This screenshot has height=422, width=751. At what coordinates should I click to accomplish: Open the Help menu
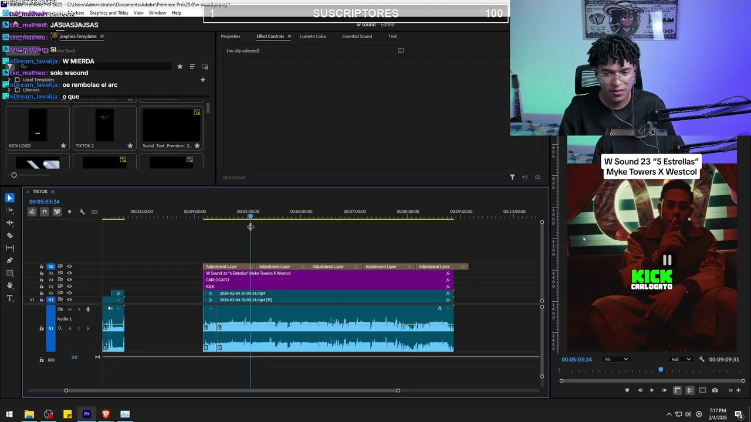tap(176, 13)
